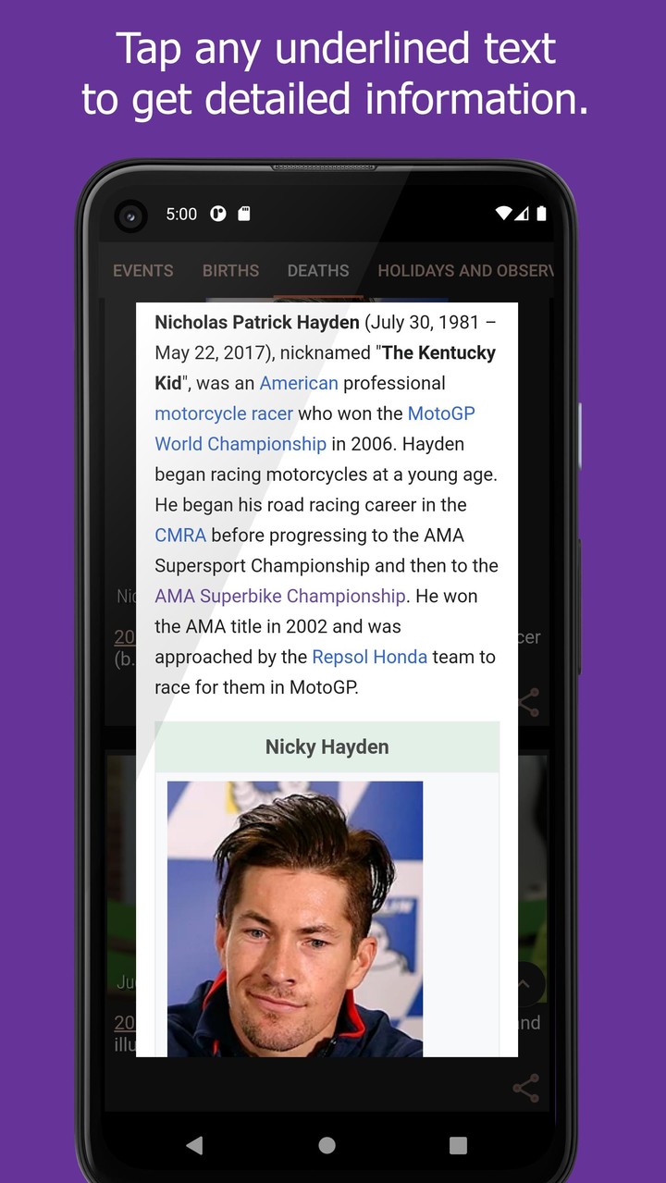Follow the motorcycle racer link

(x=224, y=413)
